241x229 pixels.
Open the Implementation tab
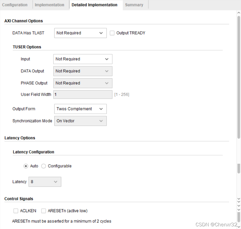click(49, 5)
